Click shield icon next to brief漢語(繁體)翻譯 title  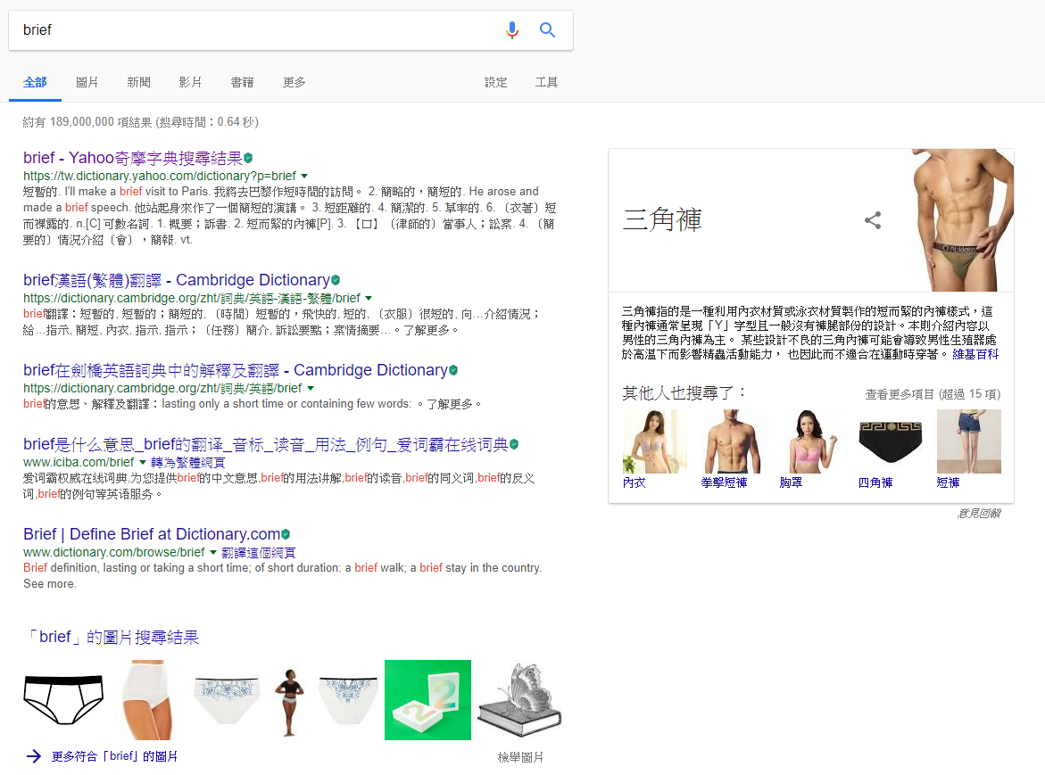tap(336, 280)
